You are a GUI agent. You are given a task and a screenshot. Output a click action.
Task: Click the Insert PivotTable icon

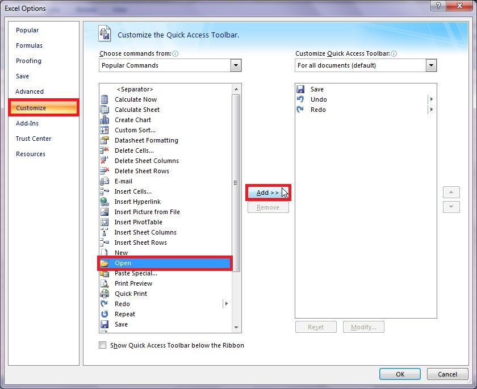tap(104, 222)
